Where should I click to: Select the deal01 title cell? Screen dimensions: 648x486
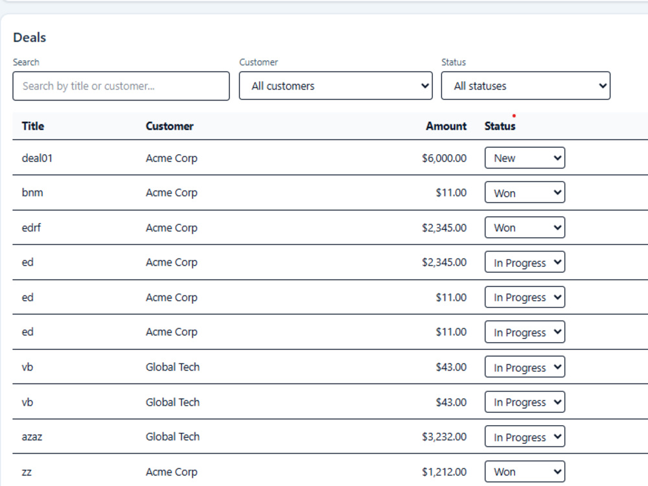click(37, 158)
